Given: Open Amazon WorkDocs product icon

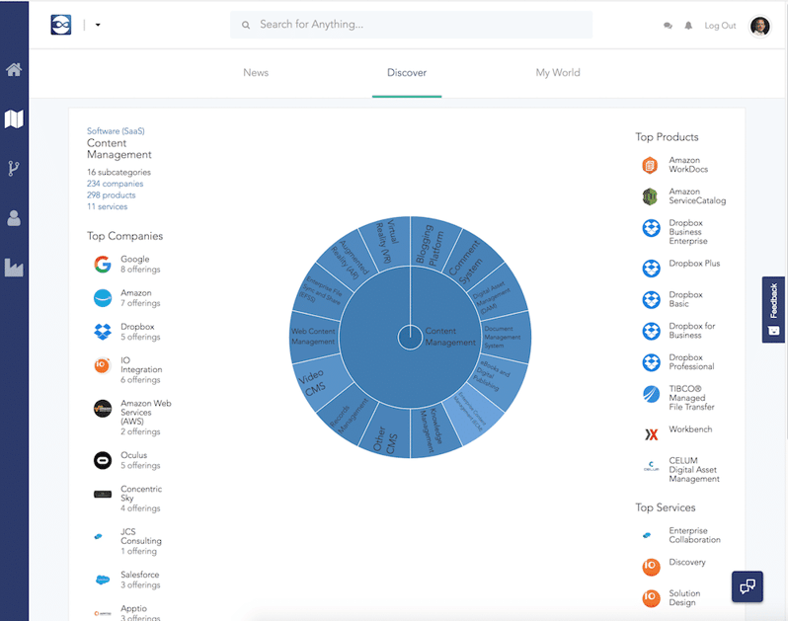Looking at the screenshot, I should pyautogui.click(x=650, y=165).
